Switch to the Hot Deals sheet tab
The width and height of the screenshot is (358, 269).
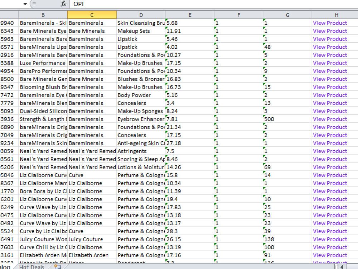point(32,267)
